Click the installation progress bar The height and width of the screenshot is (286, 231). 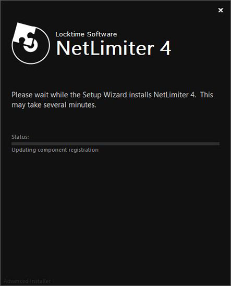coord(115,144)
